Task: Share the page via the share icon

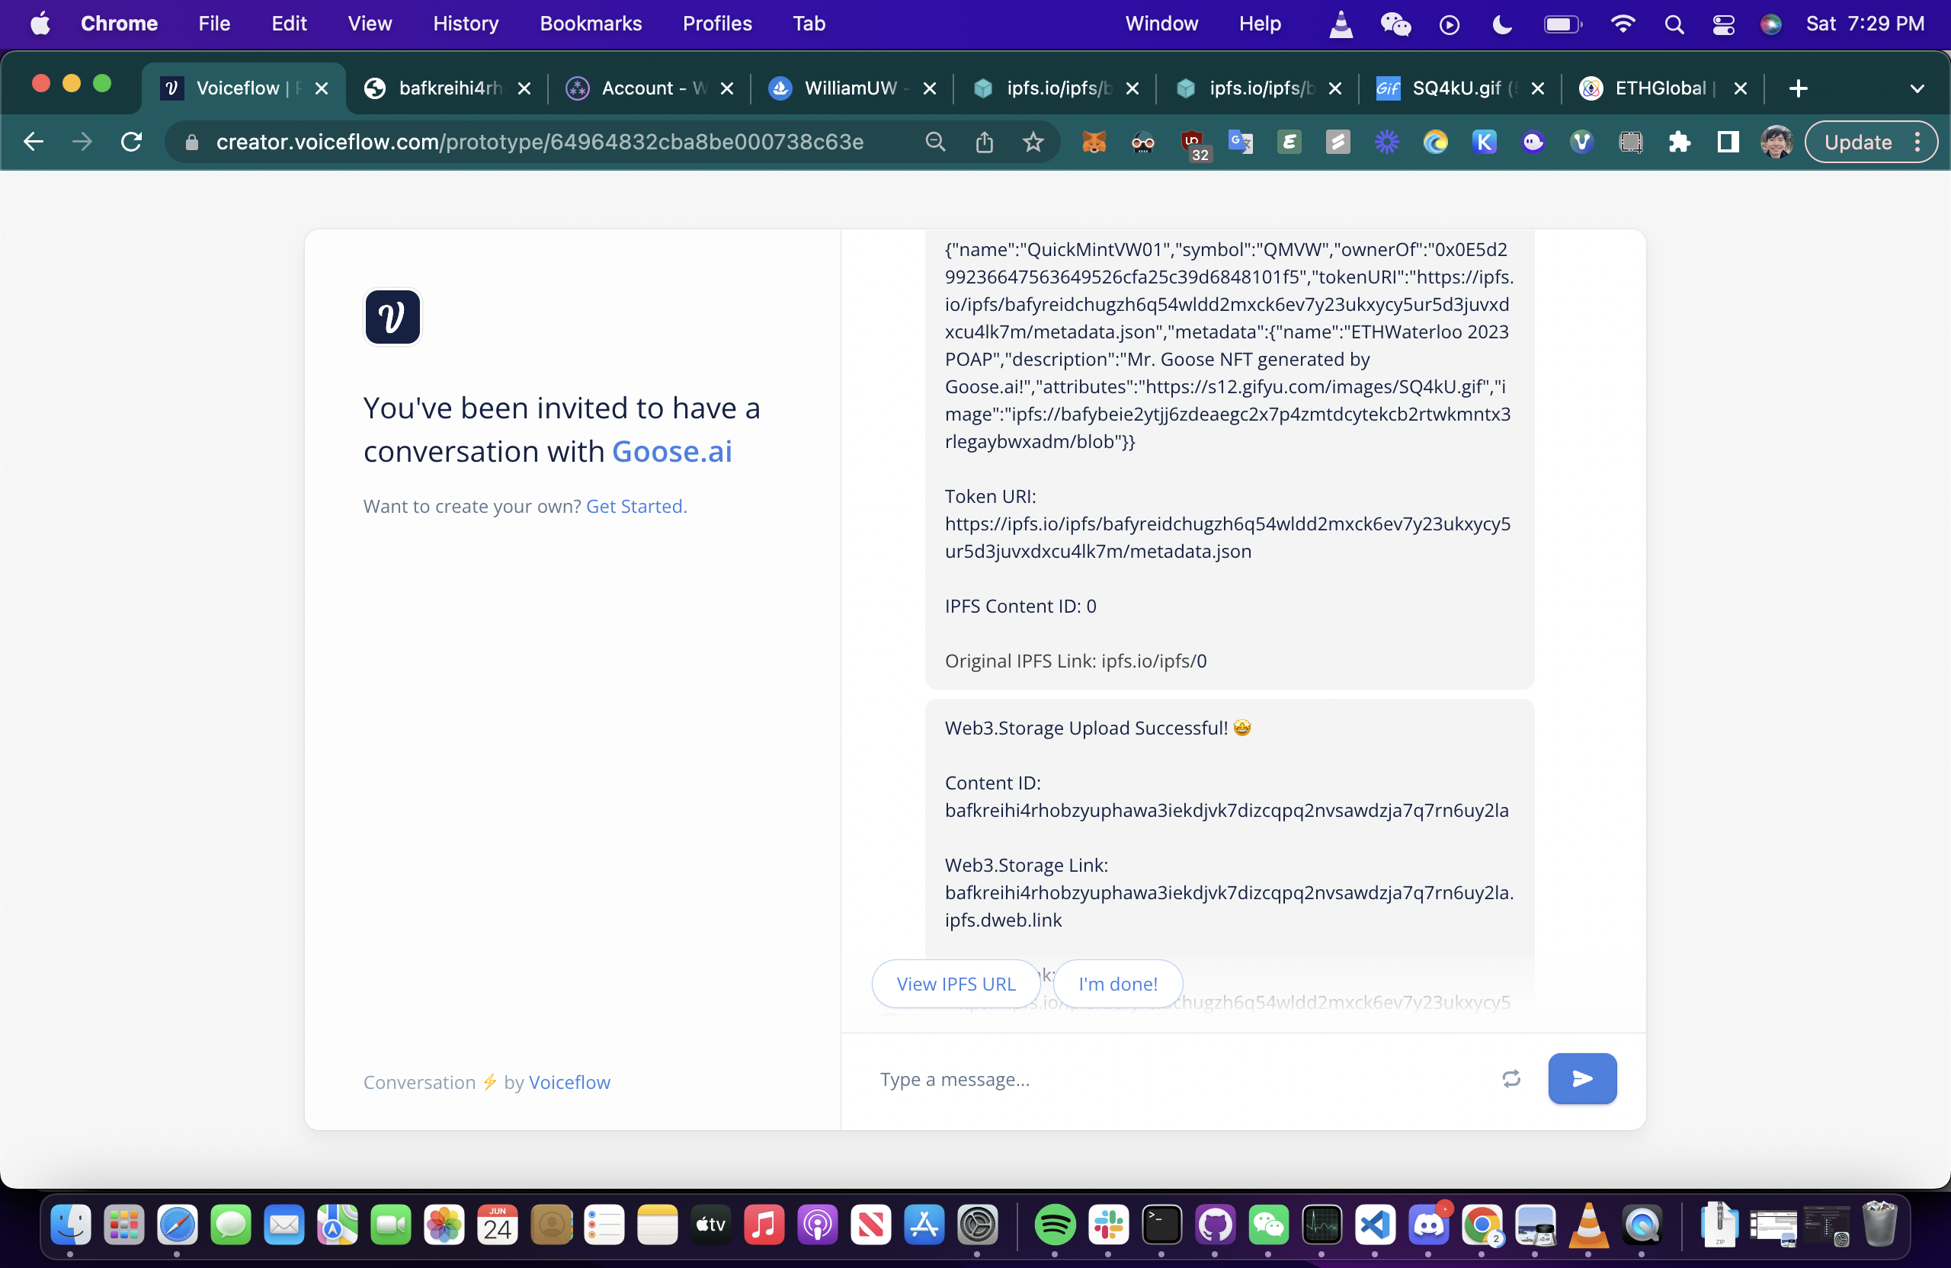Action: pyautogui.click(x=984, y=142)
